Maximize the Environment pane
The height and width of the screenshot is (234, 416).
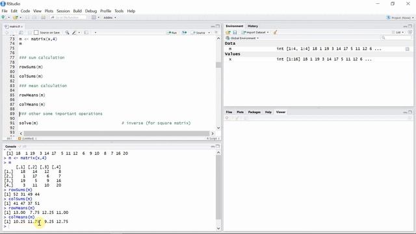tap(410, 26)
